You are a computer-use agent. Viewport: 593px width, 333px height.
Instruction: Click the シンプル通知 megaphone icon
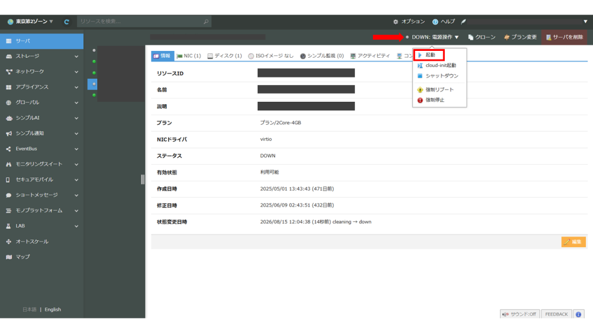[x=9, y=134]
